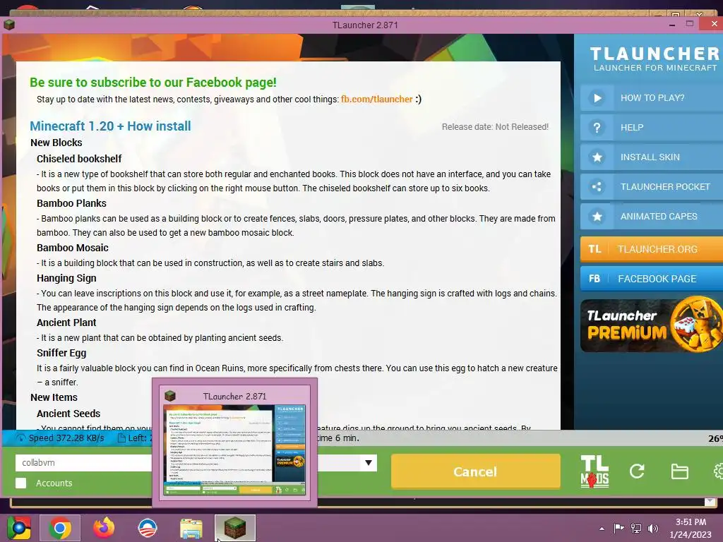Open Firefox from the taskbar
This screenshot has height=542, width=723.
point(104,528)
